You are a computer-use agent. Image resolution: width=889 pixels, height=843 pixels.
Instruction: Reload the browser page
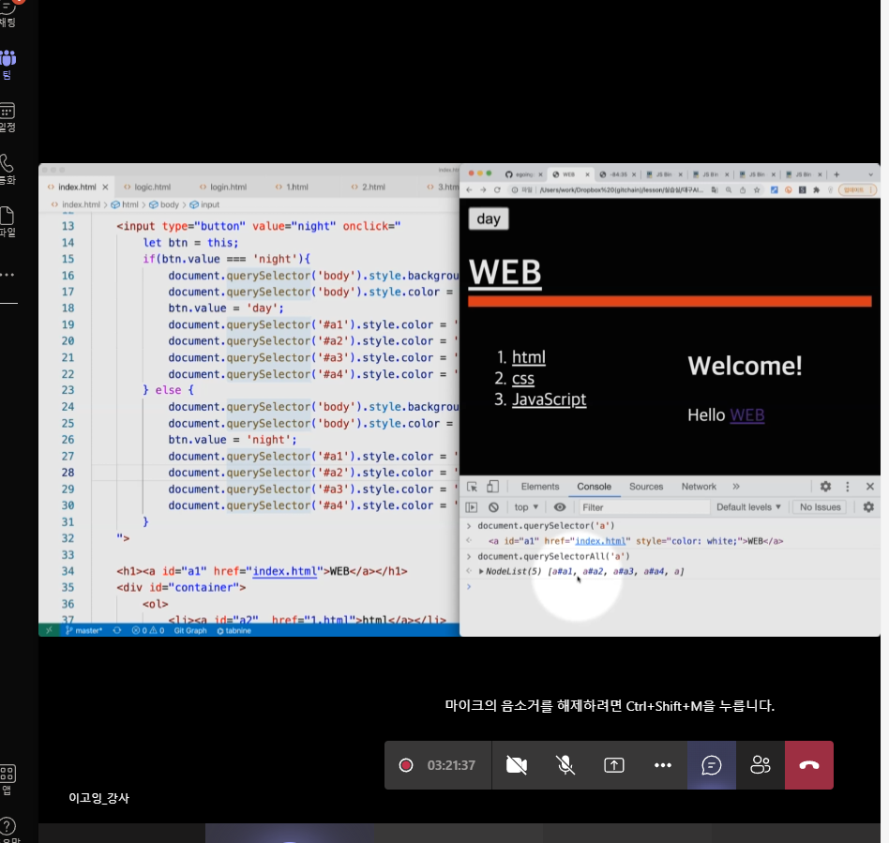tap(497, 190)
